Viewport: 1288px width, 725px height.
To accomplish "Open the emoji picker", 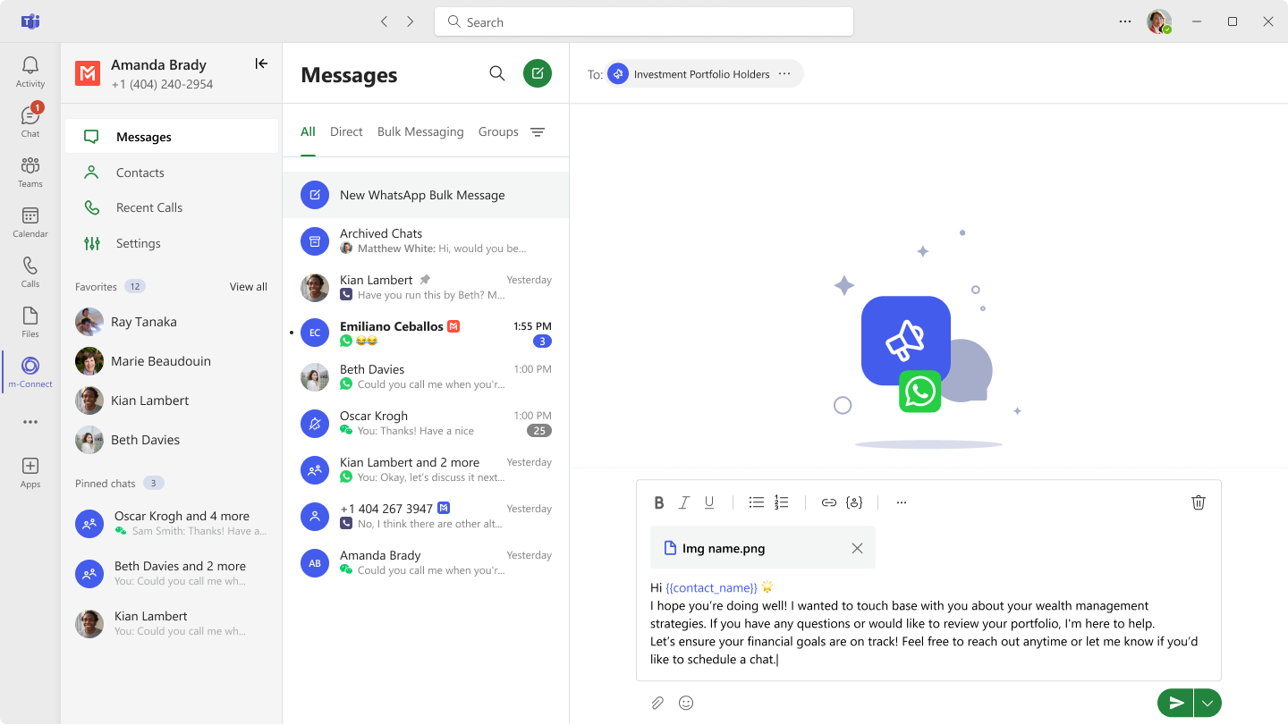I will tap(686, 704).
